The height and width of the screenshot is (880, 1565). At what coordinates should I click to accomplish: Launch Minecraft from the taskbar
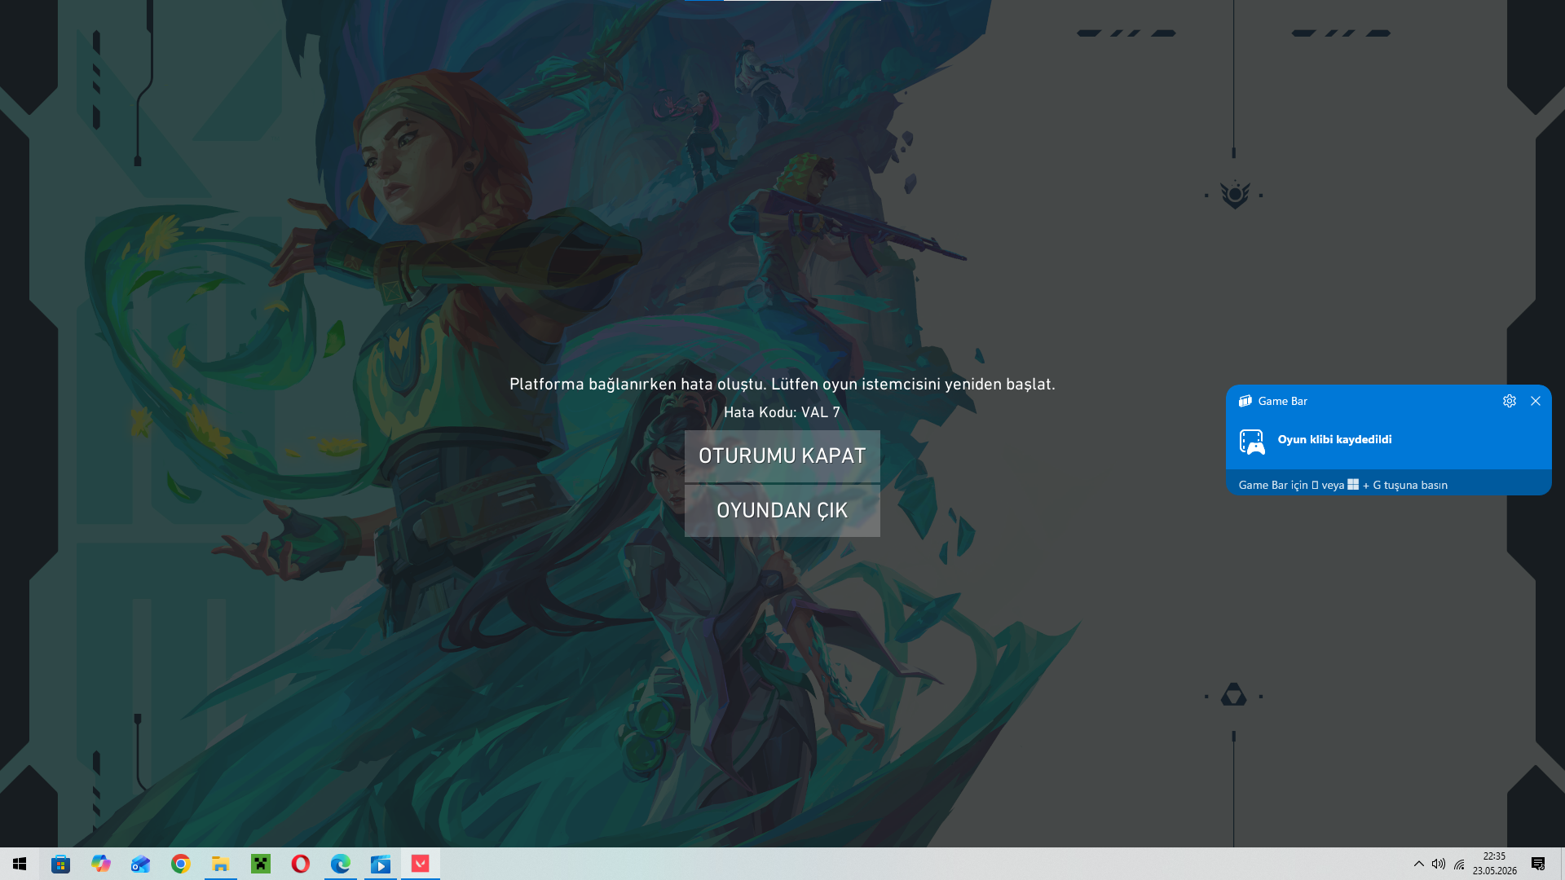tap(260, 864)
